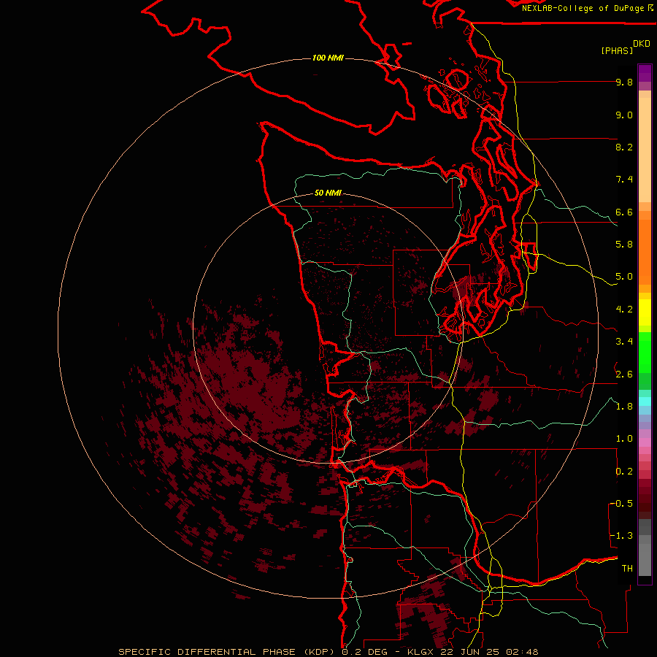Click the 22 JUN 25 date text

click(471, 652)
